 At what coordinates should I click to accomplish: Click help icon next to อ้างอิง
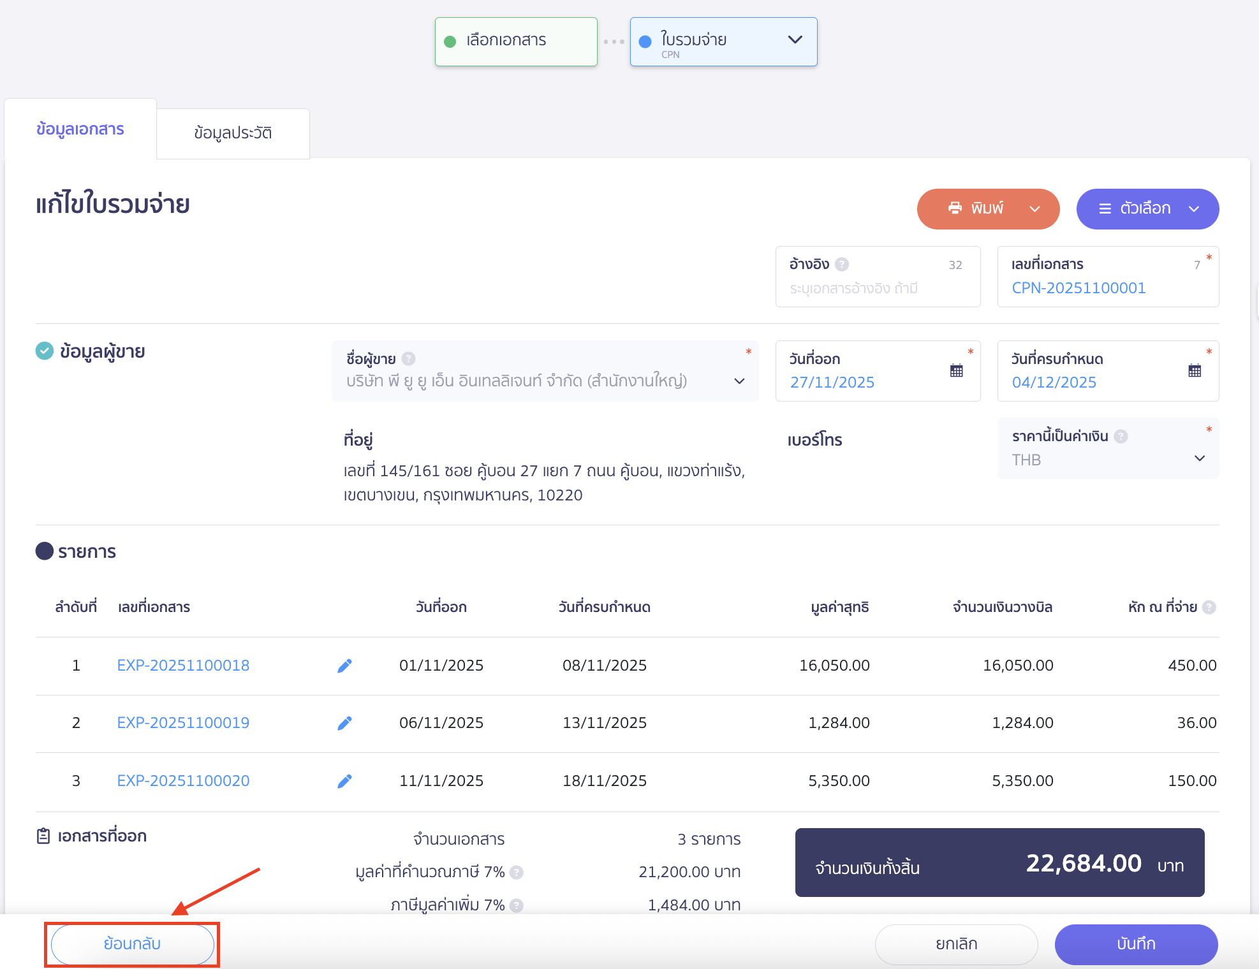coord(842,265)
